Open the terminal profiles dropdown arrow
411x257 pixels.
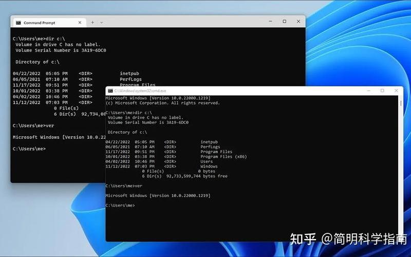101,23
